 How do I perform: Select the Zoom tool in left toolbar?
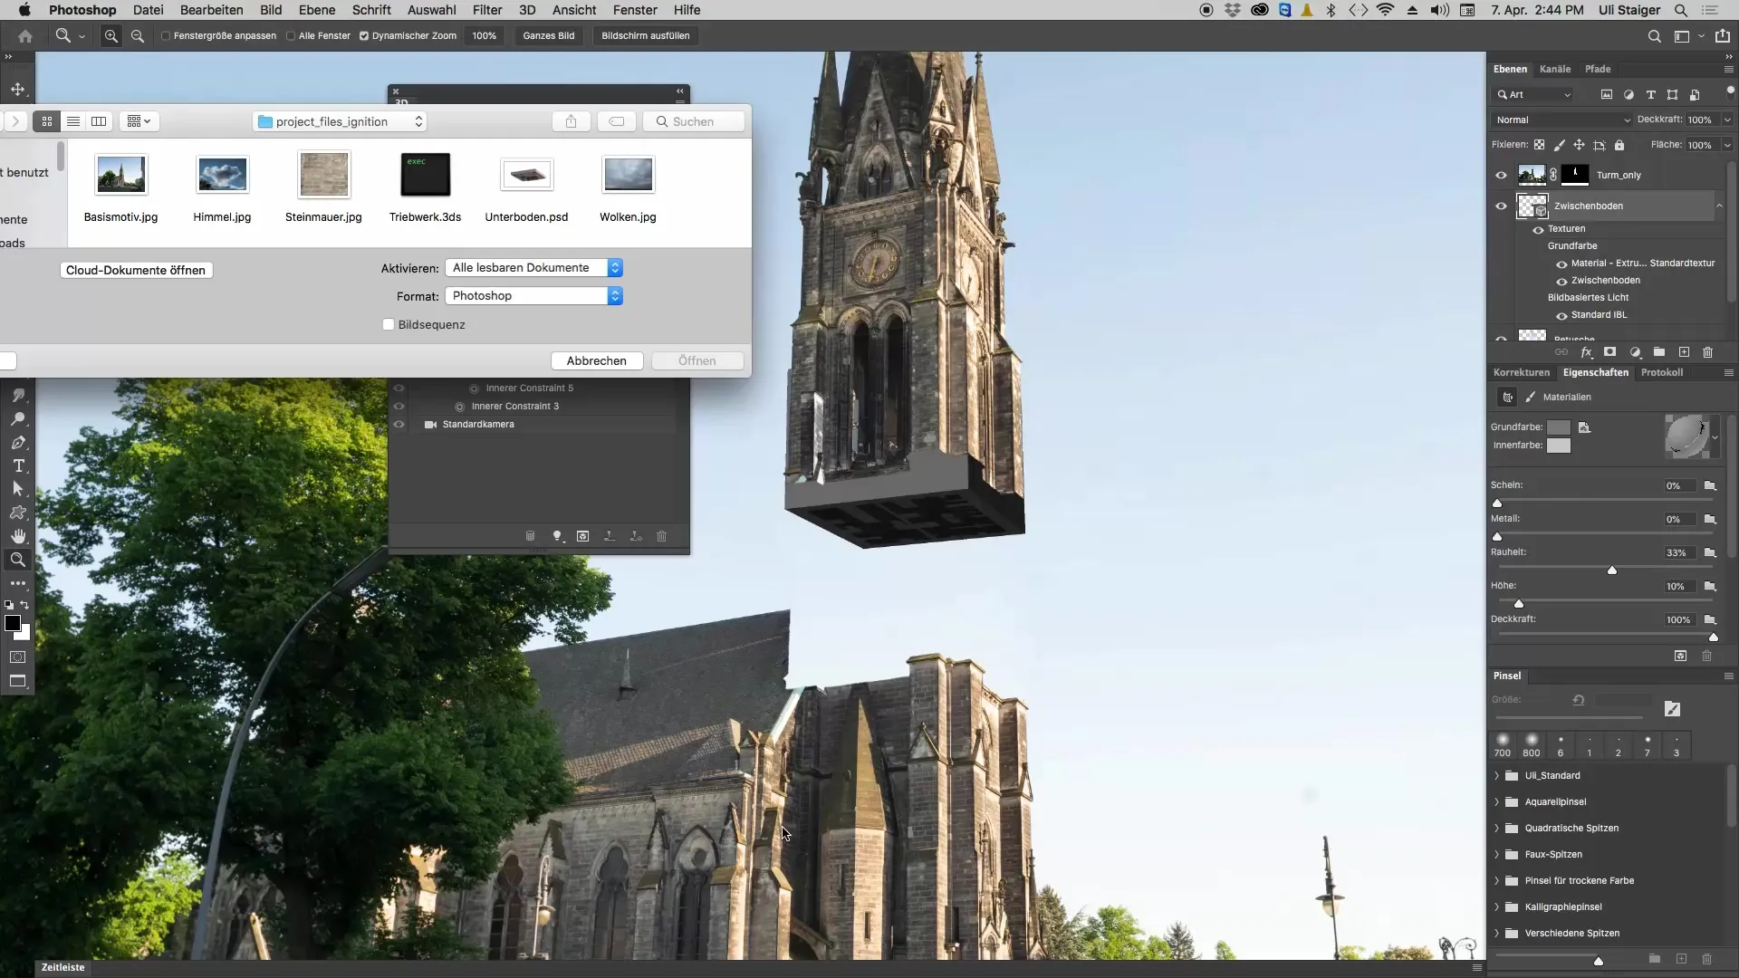[x=18, y=560]
